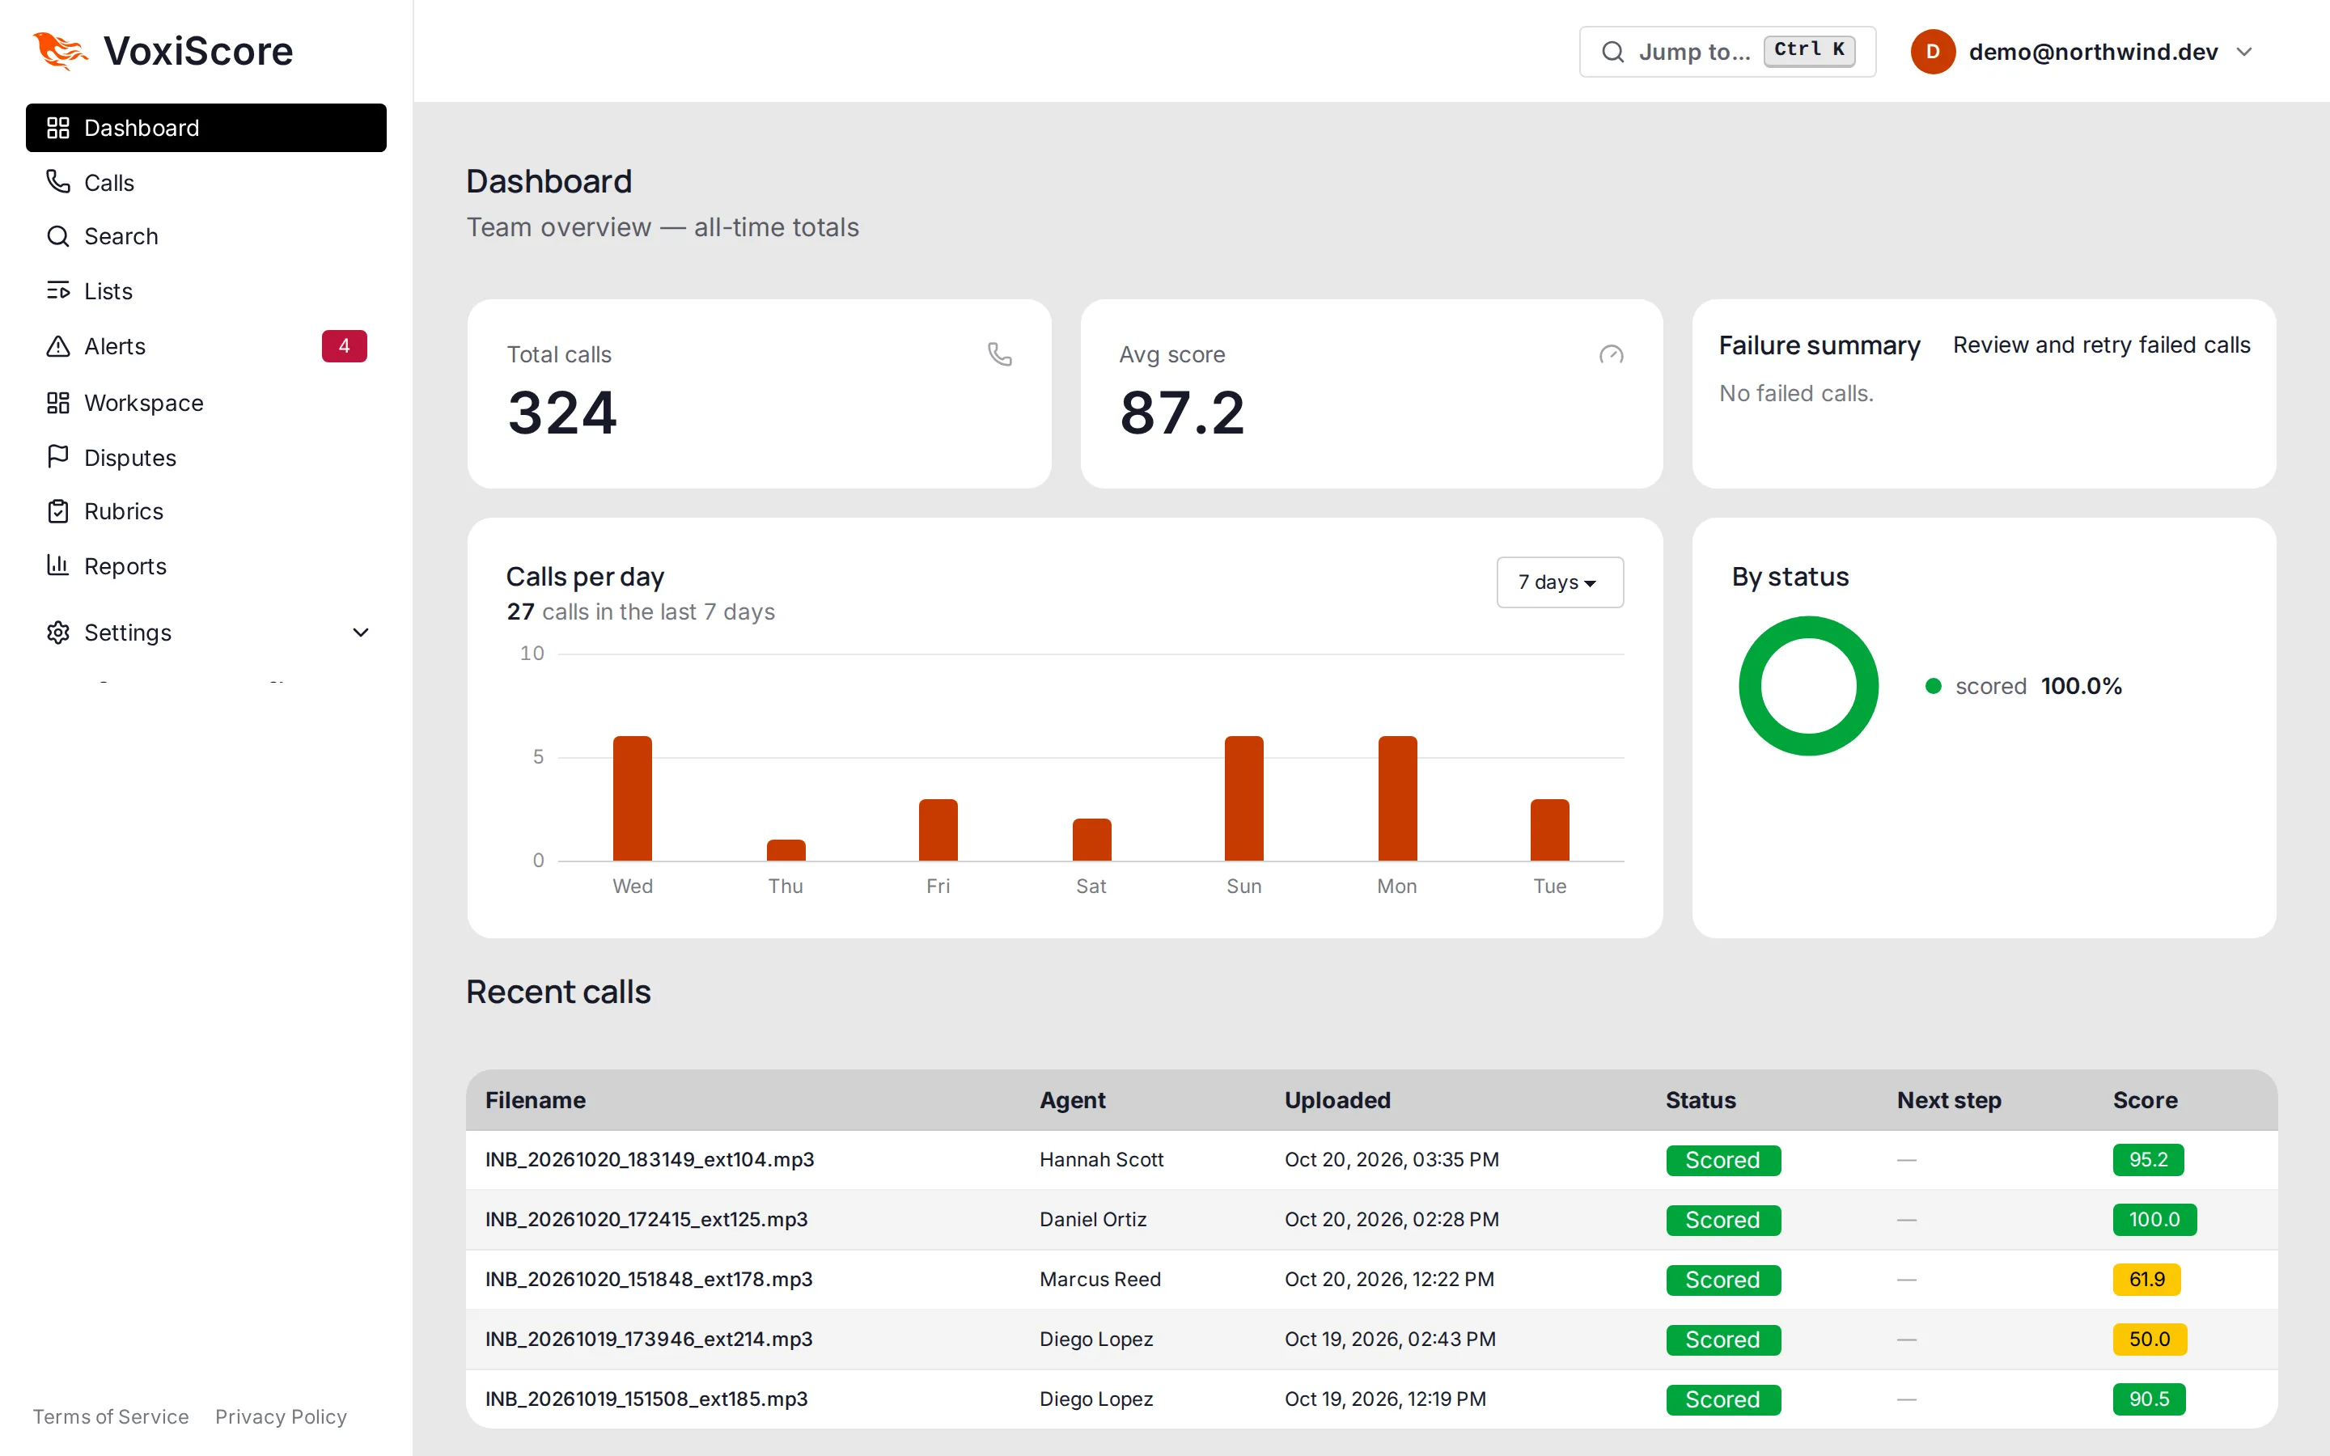This screenshot has width=2330, height=1456.
Task: Click agent name Marcus Reed
Action: click(1099, 1279)
